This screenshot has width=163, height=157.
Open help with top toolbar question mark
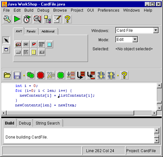pos(68,19)
